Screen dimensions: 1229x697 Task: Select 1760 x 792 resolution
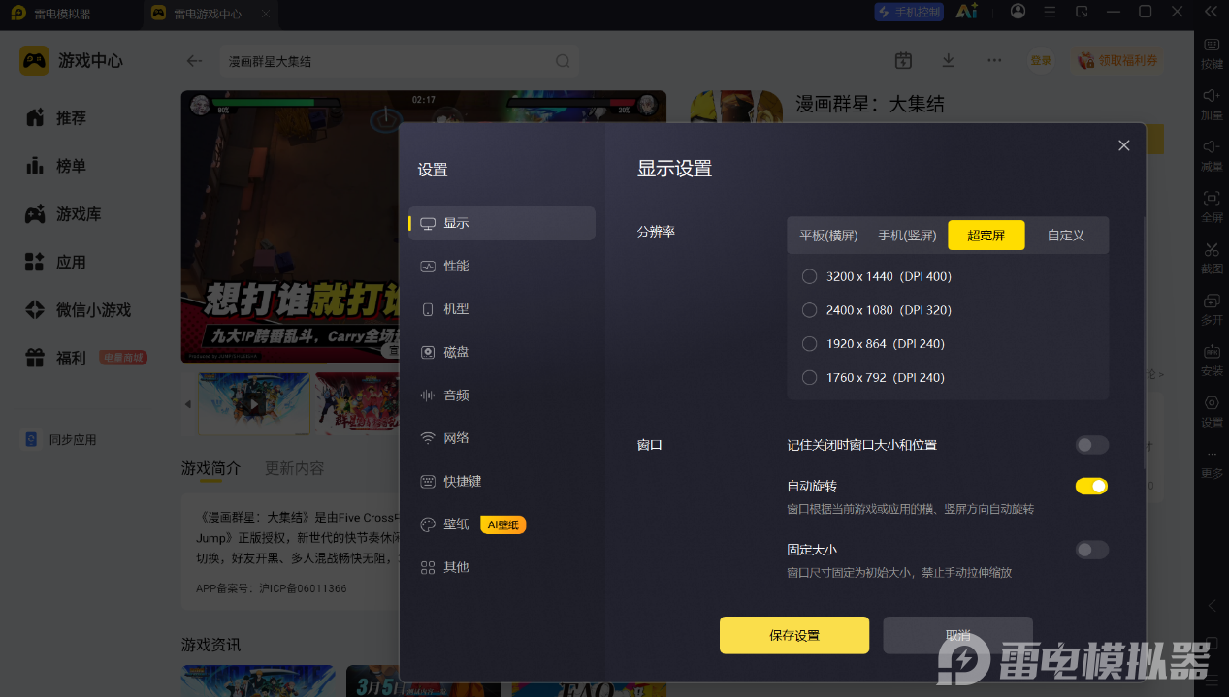pos(809,377)
